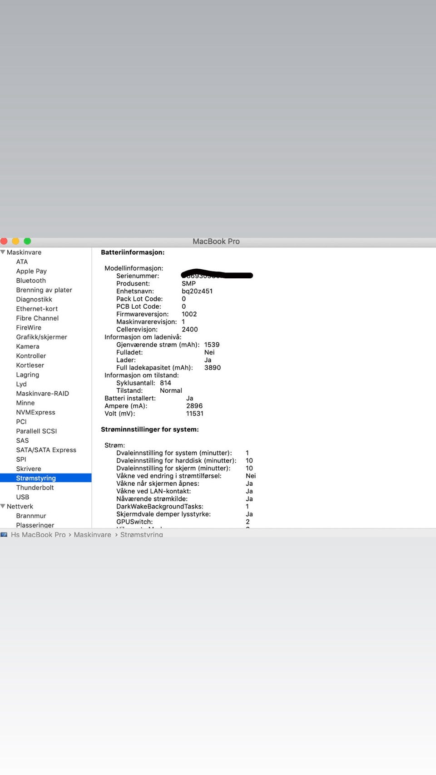This screenshot has height=775, width=436.
Task: Close the MacBook Pro window
Action: tap(4, 241)
